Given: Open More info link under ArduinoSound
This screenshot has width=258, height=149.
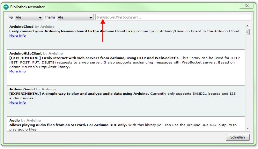Looking at the screenshot, I should [18, 103].
